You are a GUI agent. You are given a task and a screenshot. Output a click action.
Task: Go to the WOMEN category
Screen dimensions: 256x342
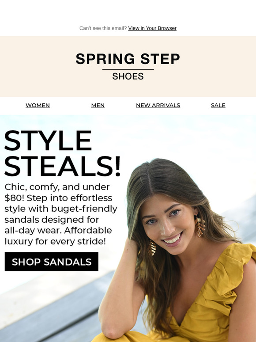click(x=38, y=105)
